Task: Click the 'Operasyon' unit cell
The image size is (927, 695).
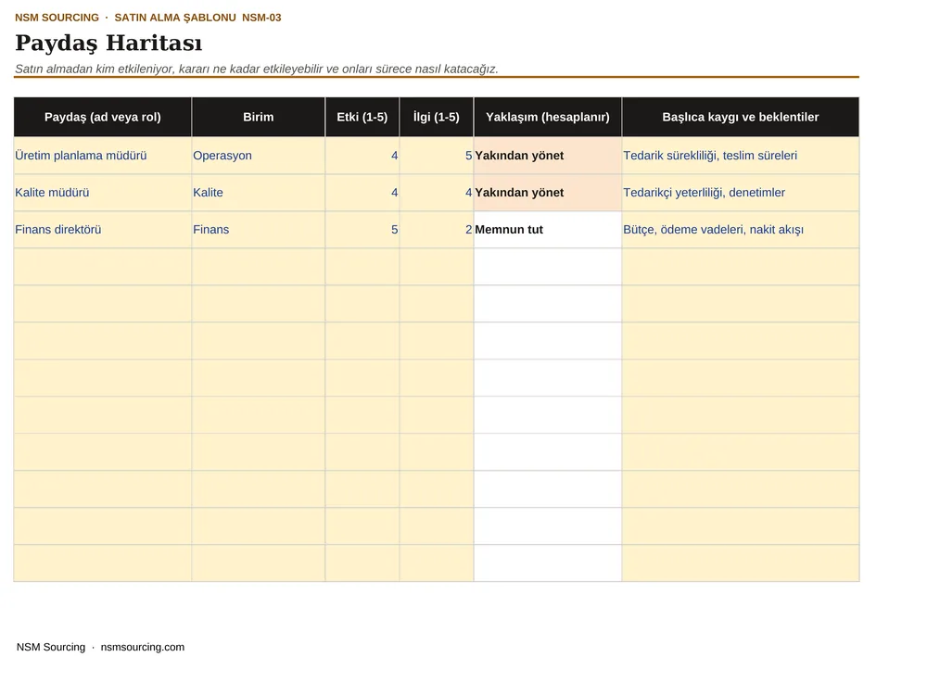Action: click(x=259, y=156)
